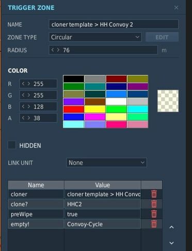
Task: Delete the clone? property row
Action: [x=154, y=204]
